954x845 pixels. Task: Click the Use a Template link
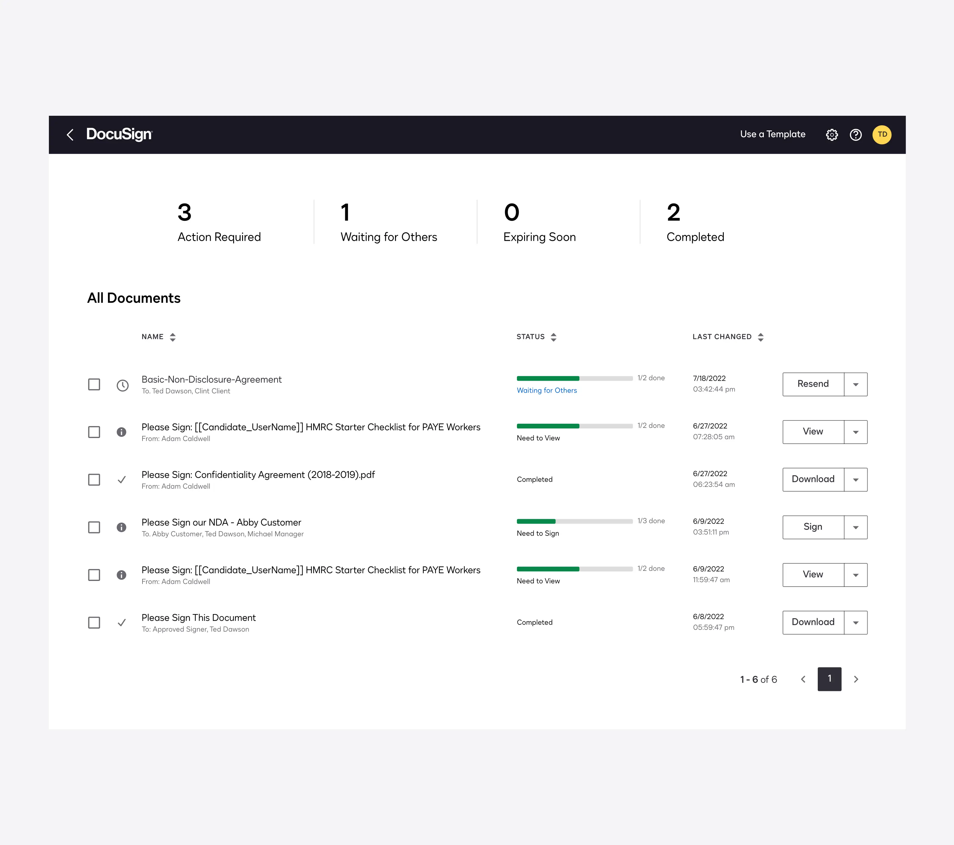772,135
